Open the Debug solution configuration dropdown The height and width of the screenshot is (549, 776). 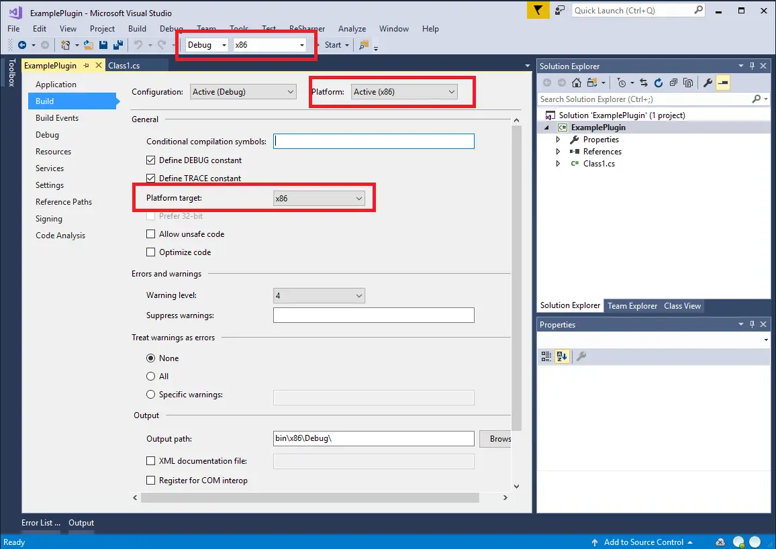pos(207,45)
